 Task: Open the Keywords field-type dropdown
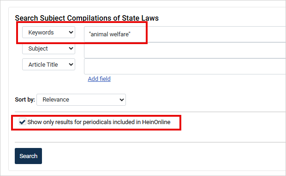point(48,32)
